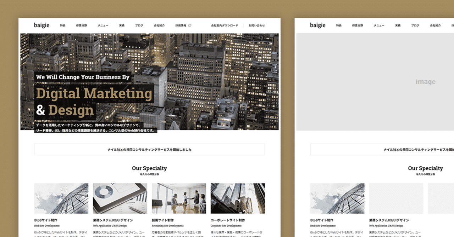The height and width of the screenshot is (237, 454).
Task: Open 得意分野 in the left page navigation
Action: (81, 25)
